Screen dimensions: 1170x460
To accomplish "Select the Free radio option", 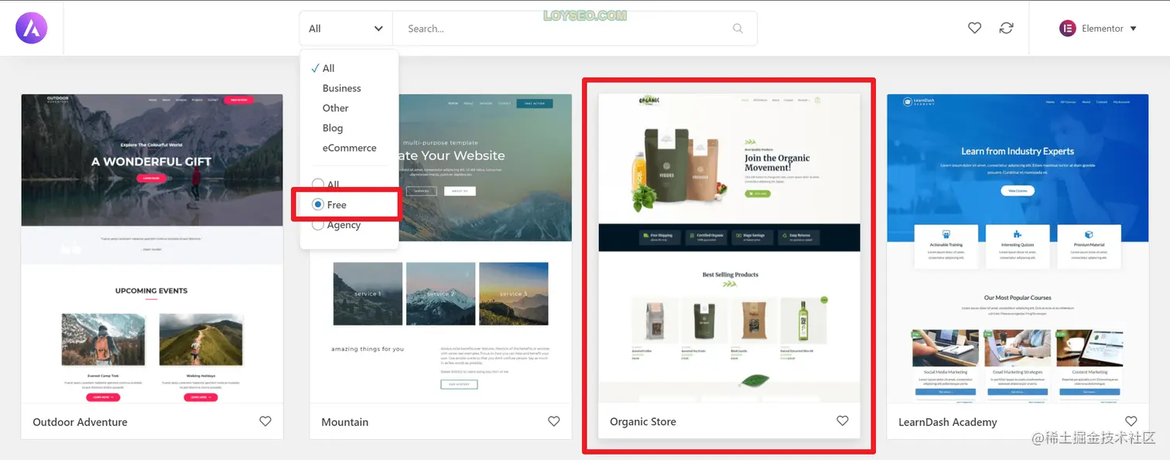I will (x=318, y=205).
